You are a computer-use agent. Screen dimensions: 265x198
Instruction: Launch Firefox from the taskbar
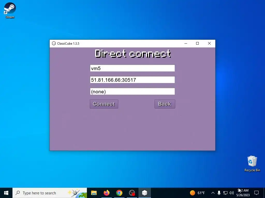[106, 193]
